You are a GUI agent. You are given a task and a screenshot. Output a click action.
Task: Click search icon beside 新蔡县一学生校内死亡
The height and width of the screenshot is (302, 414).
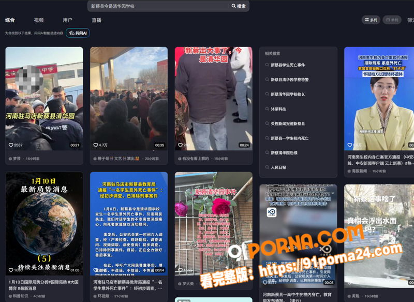(x=267, y=138)
